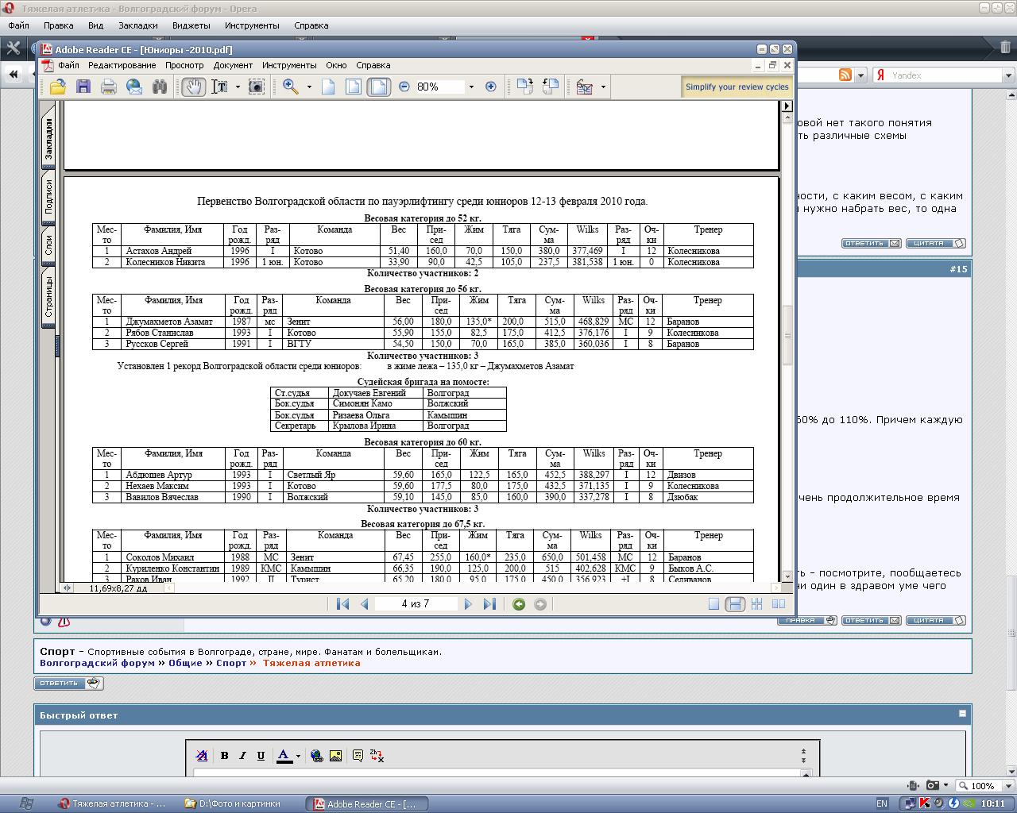Click the Save icon in Adobe Reader
This screenshot has width=1017, height=813.
(x=83, y=87)
